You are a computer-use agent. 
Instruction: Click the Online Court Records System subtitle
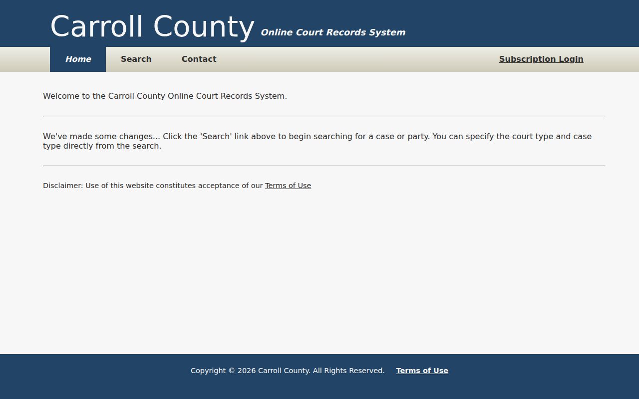coord(333,32)
